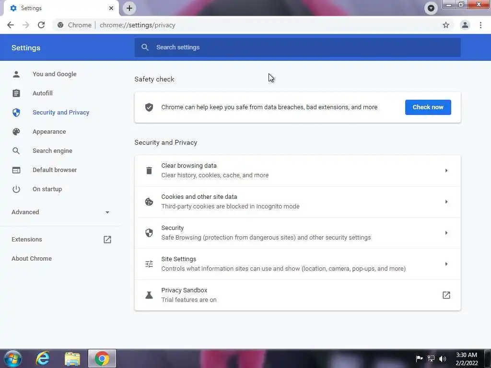491x368 pixels.
Task: Click the trash icon for Clear browsing data
Action: pyautogui.click(x=149, y=171)
